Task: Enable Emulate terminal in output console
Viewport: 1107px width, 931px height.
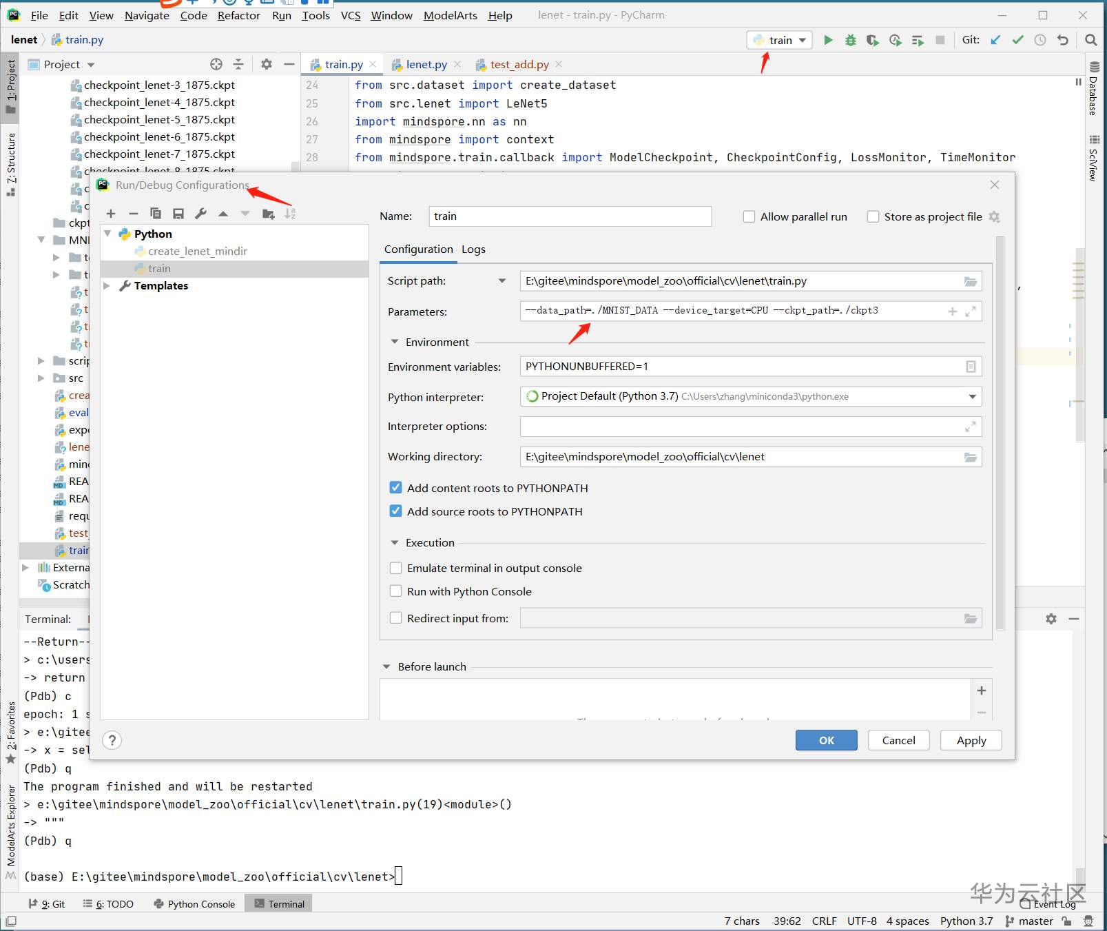Action: (x=395, y=568)
